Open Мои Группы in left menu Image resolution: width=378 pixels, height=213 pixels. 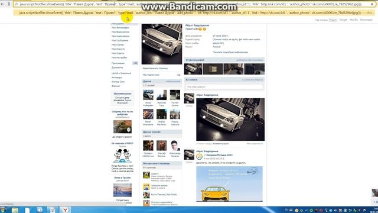(118, 45)
